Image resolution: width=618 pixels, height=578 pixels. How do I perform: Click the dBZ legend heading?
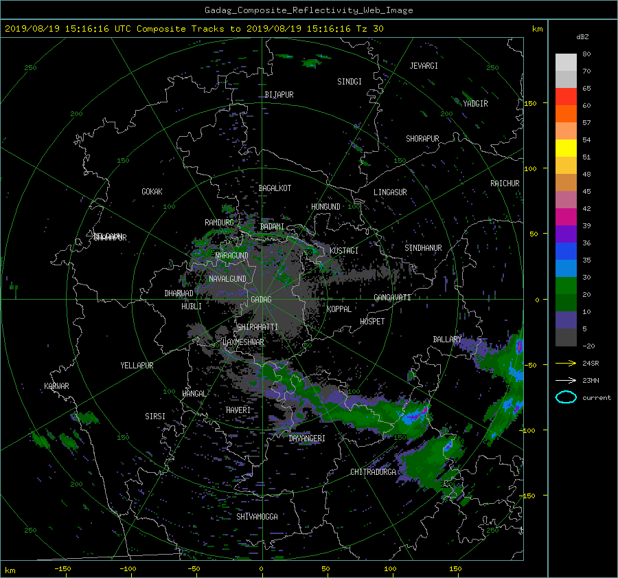[582, 37]
